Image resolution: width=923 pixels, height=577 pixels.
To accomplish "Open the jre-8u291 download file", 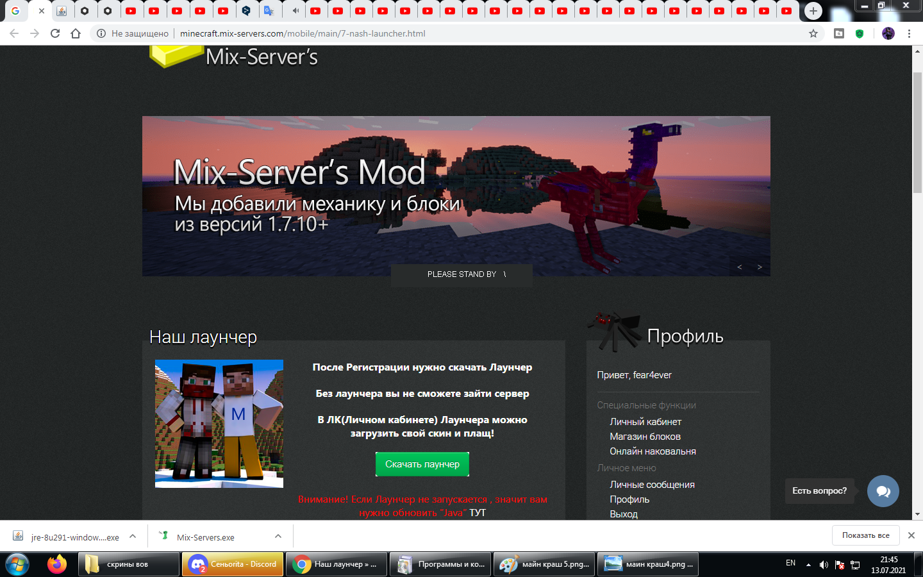I will 67,537.
